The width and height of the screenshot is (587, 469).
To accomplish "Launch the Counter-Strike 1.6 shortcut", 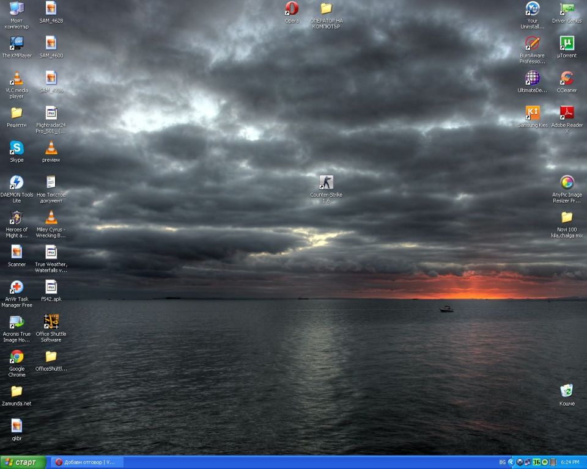I will [x=326, y=183].
